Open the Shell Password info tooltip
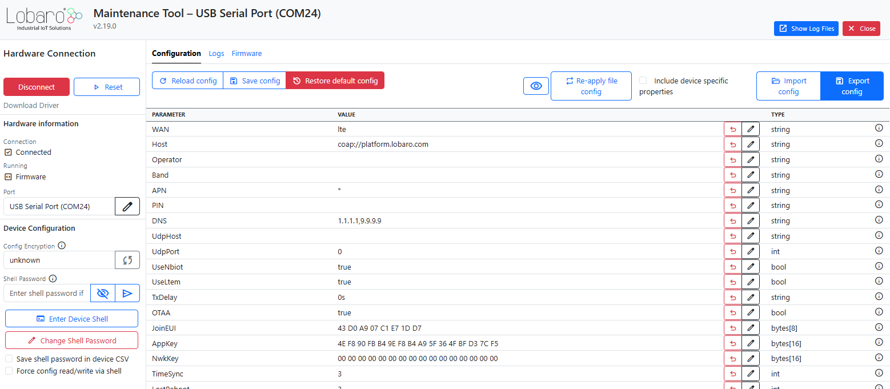890x389 pixels. [x=53, y=279]
